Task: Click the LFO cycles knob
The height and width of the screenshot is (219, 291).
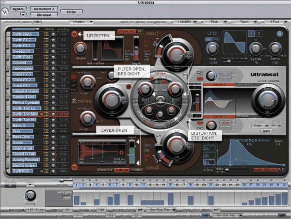Action: pyautogui.click(x=256, y=48)
